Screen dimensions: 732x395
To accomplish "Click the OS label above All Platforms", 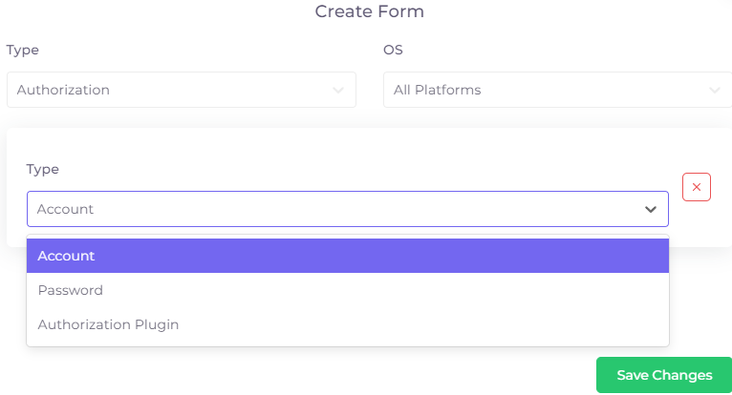I will tap(393, 50).
